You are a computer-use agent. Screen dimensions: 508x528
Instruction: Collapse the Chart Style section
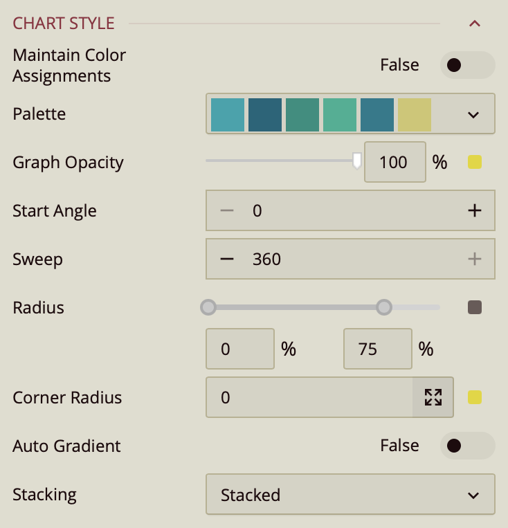(x=474, y=24)
